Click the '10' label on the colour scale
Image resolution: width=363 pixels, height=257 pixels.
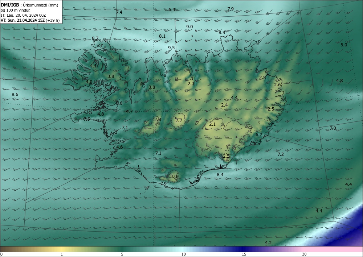[184, 254]
